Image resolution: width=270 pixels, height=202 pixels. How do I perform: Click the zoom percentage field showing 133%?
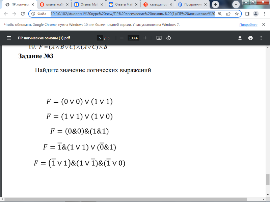tap(133, 38)
